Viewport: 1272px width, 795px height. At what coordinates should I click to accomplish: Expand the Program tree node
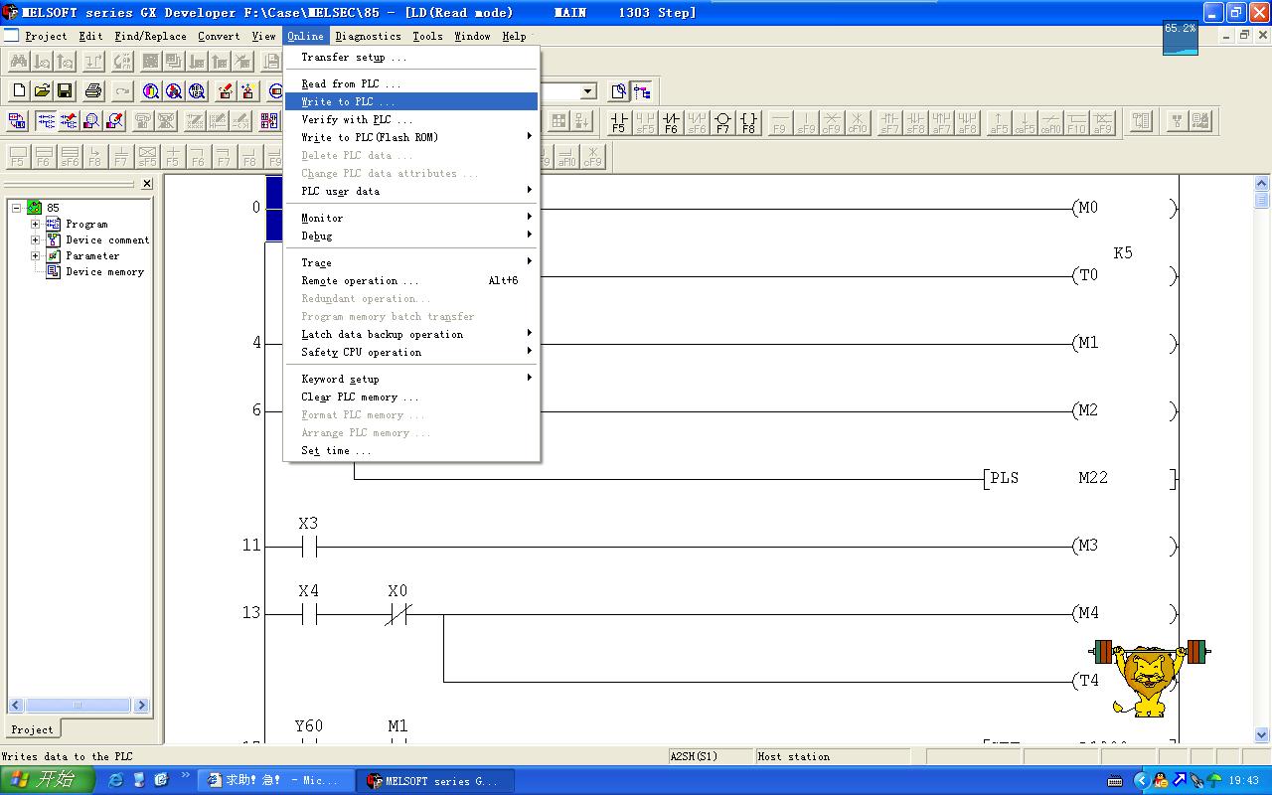pos(36,225)
